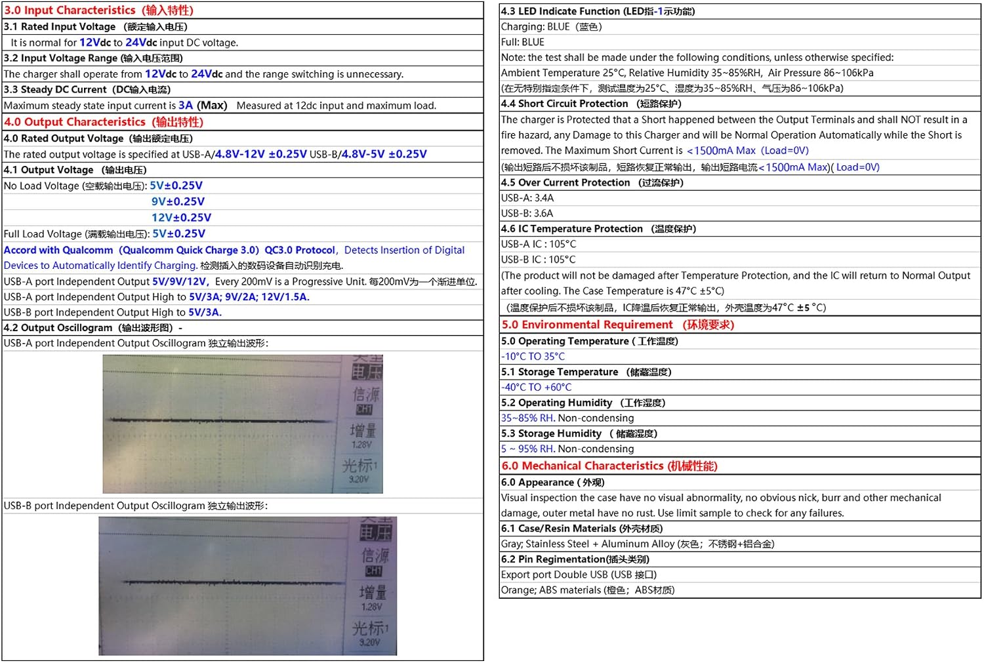The width and height of the screenshot is (984, 663).
Task: Select the '4.0 Rated Output Voltage' heading
Action: click(x=98, y=138)
